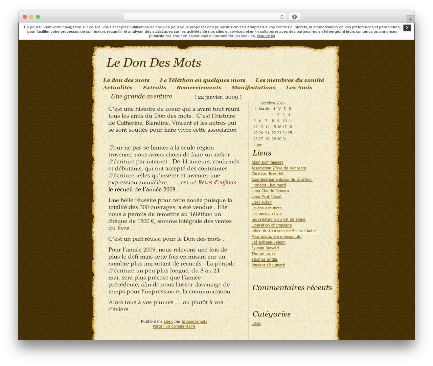Click the browser reload icon
This screenshot has height=366, width=433.
[x=282, y=17]
